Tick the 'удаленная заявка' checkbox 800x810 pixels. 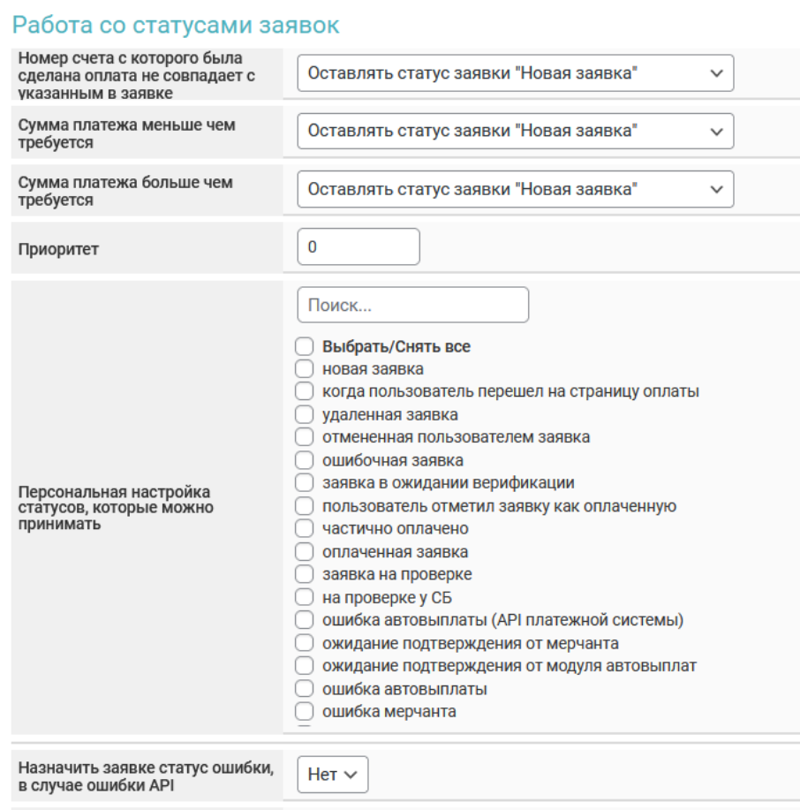(x=305, y=414)
